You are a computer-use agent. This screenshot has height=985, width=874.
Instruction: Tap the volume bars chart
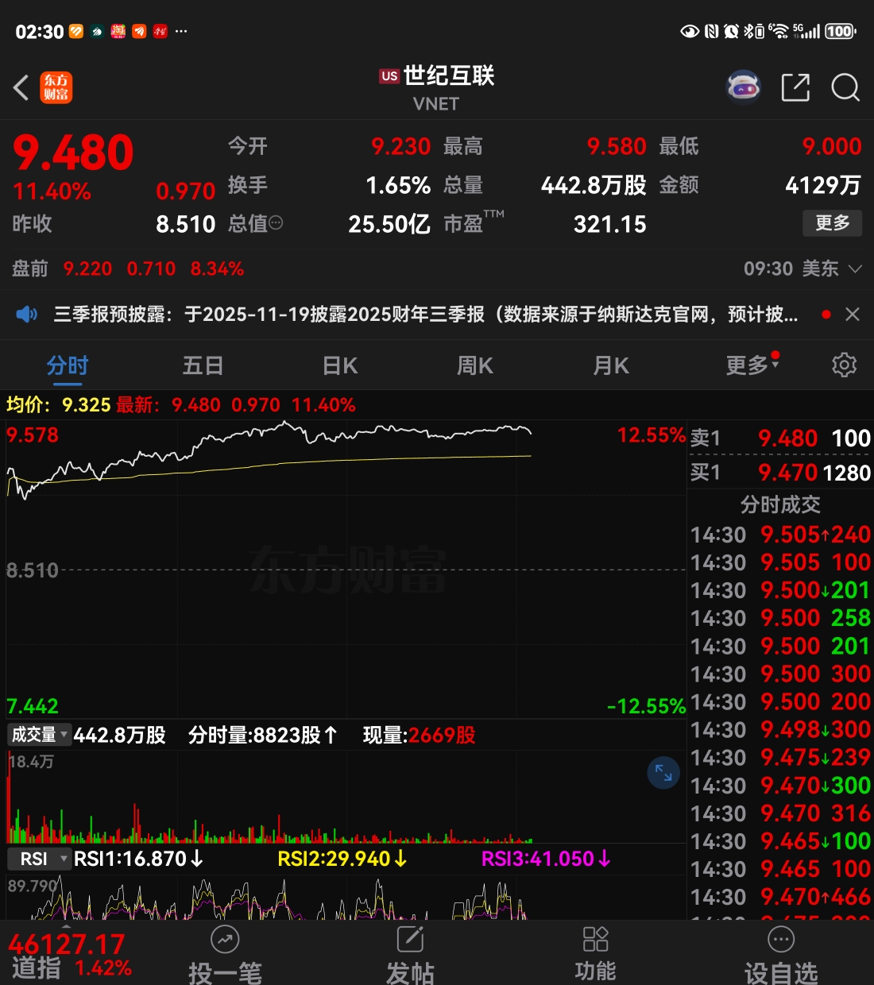[x=346, y=797]
